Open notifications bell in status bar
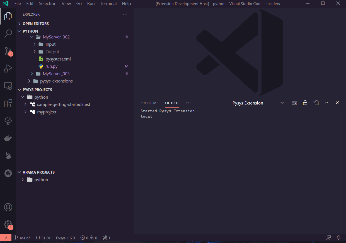Image resolution: width=346 pixels, height=243 pixels. pos(339,238)
